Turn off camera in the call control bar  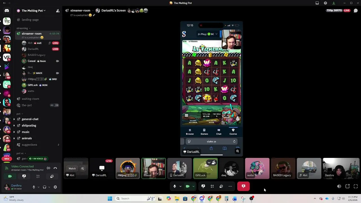pyautogui.click(x=188, y=186)
